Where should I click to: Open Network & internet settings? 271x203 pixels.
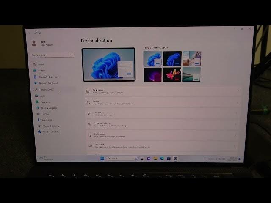point(48,83)
